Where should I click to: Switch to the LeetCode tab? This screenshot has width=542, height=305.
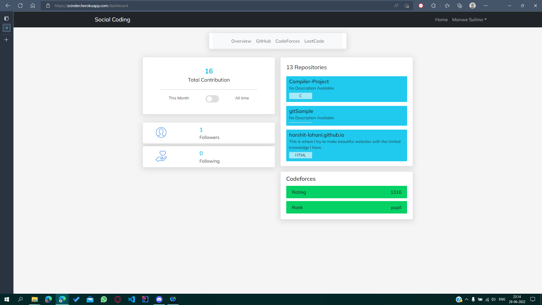pyautogui.click(x=314, y=41)
